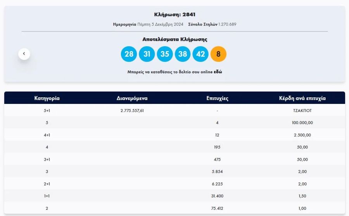Image resolution: width=349 pixels, height=216 pixels.
Task: Click the ΤΖΑΚΠΟΤ cell
Action: [302, 111]
